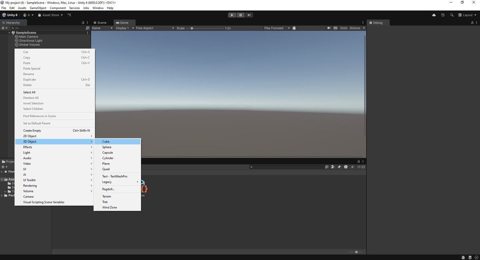480x260 pixels.
Task: Click Project search filter by label tag icon
Action: pyautogui.click(x=339, y=167)
